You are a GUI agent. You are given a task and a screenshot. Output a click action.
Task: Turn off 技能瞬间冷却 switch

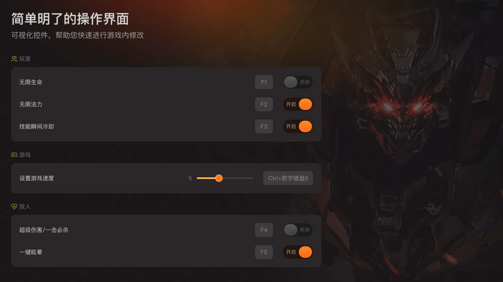click(x=298, y=126)
